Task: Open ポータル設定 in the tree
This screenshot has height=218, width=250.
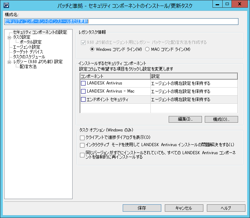Action: (31, 42)
